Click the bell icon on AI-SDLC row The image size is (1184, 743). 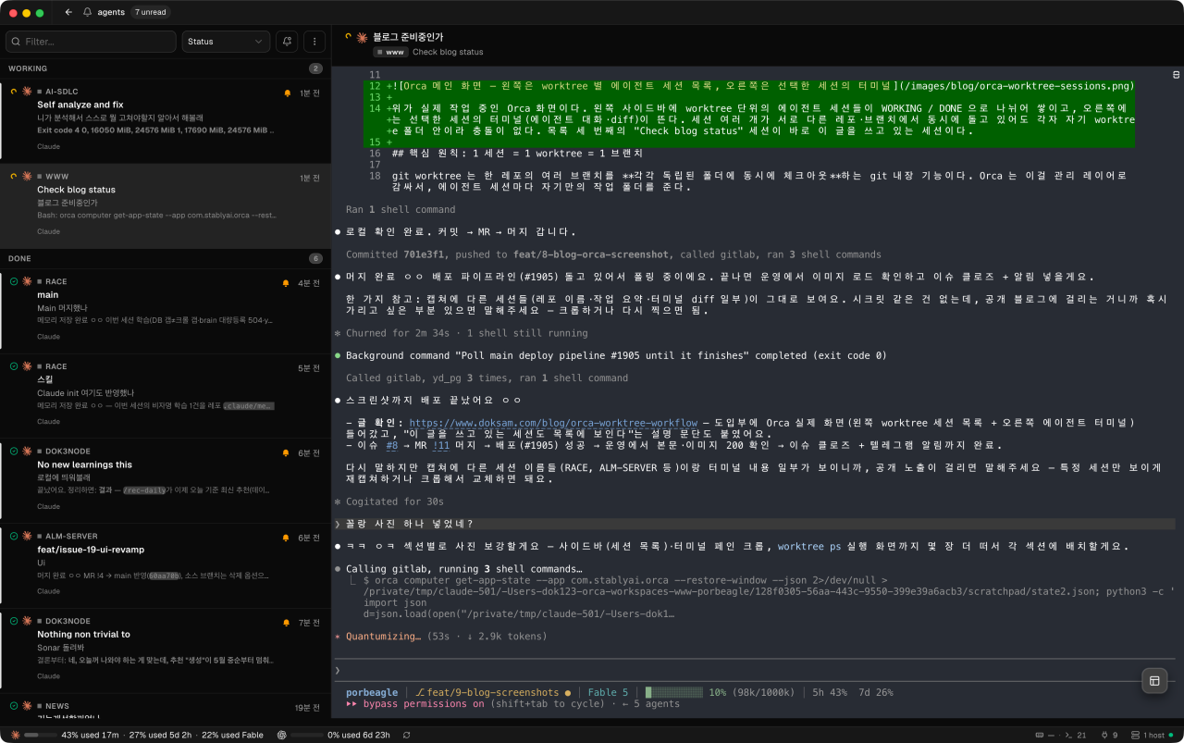(288, 93)
